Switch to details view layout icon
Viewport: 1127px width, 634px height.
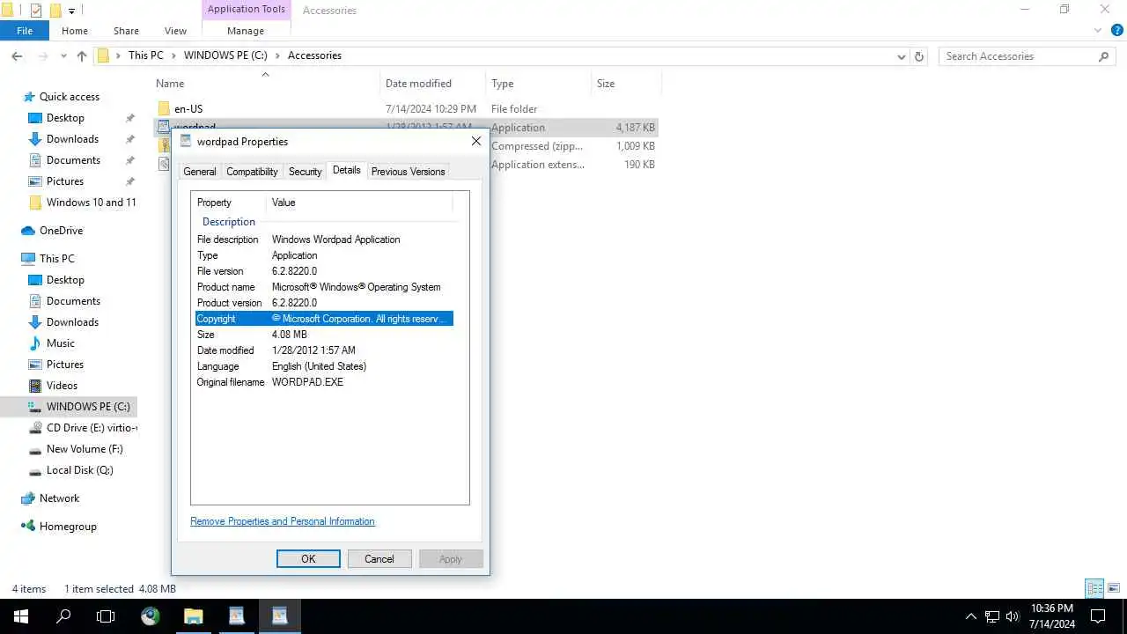tap(1094, 588)
